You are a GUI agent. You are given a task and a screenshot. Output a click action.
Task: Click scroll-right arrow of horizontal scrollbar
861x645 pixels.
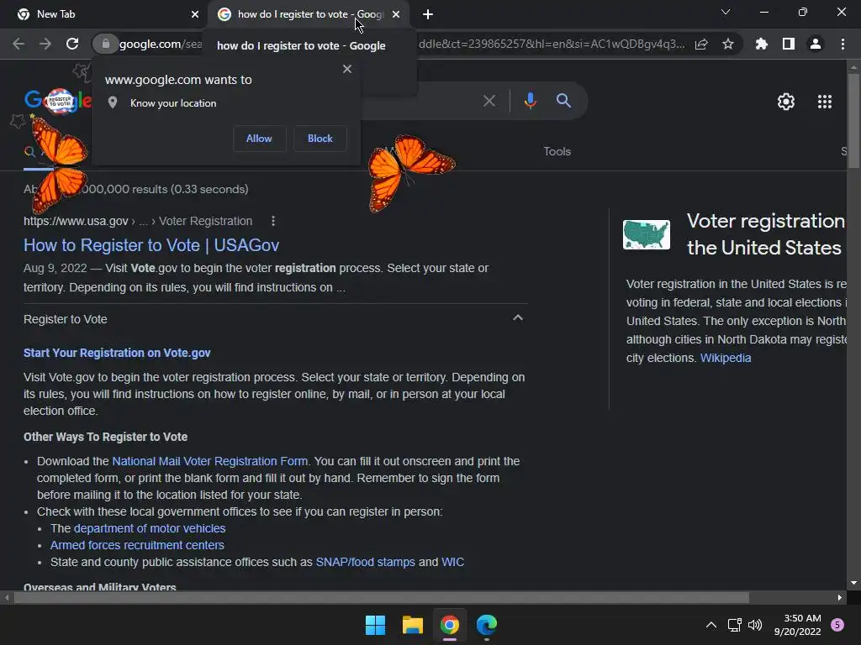(839, 597)
